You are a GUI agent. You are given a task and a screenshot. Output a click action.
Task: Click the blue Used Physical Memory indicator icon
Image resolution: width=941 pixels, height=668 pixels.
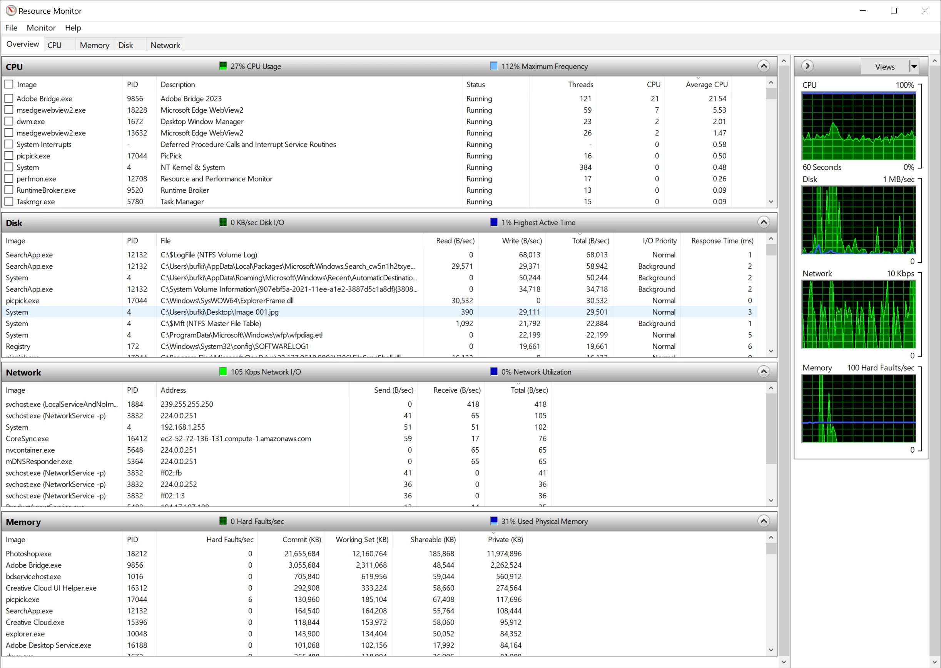(x=494, y=521)
